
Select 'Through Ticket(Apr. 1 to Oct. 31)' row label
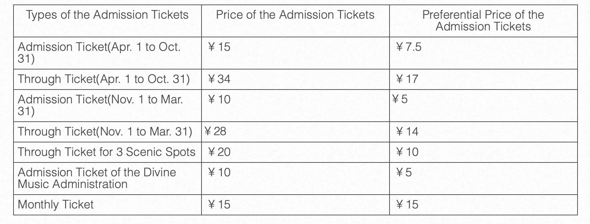(104, 79)
